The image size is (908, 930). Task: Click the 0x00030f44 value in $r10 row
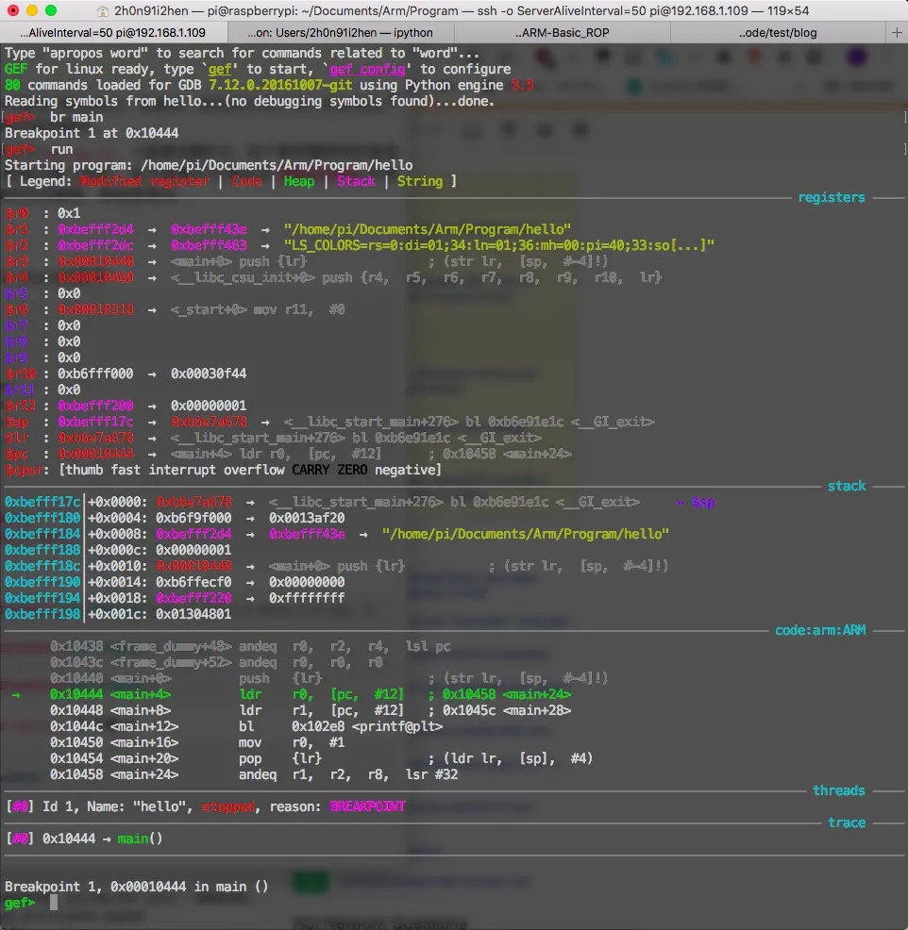click(209, 374)
